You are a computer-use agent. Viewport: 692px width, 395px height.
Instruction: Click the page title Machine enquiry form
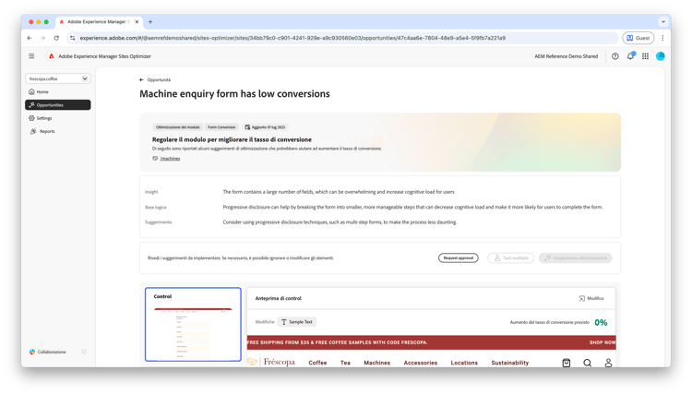234,93
